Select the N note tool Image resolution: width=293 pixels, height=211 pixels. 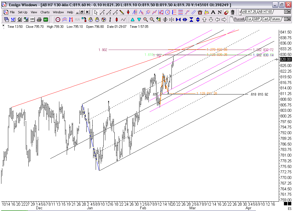pos(220,12)
